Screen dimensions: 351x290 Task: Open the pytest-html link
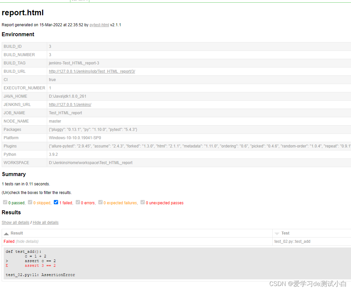99,25
